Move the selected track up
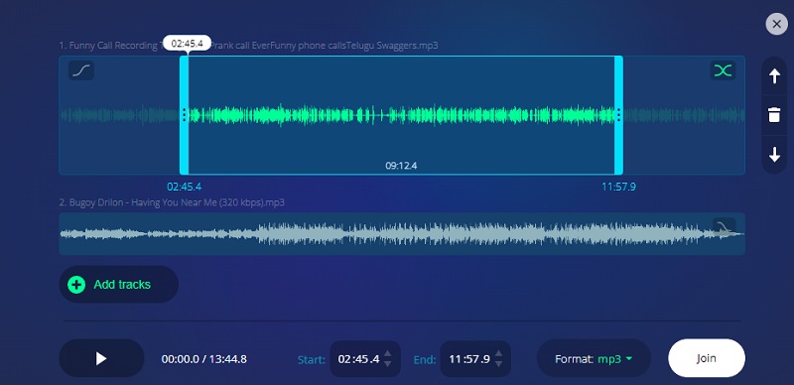794x385 pixels. click(x=774, y=76)
